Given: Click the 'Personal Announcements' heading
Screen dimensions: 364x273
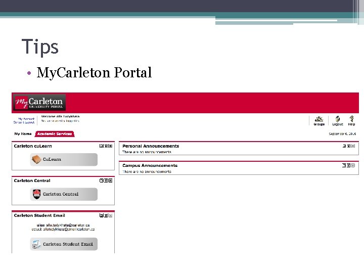Looking at the screenshot, I should [x=151, y=146].
